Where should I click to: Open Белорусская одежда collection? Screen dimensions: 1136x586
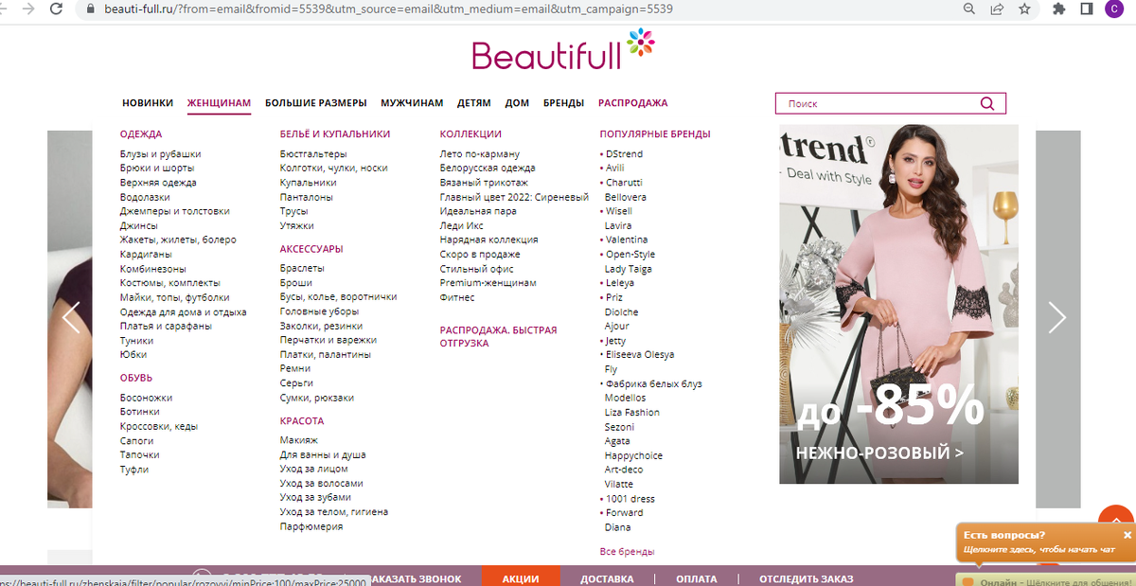tap(488, 168)
